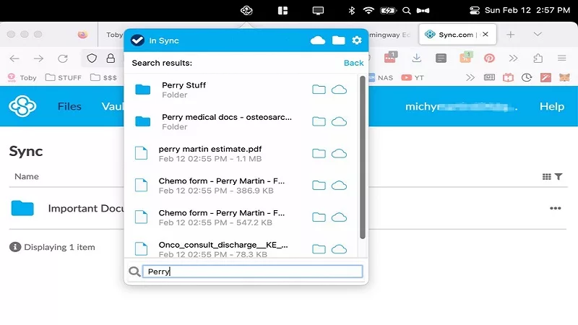
Task: Click the magnifier icon beside search box
Action: pos(134,272)
